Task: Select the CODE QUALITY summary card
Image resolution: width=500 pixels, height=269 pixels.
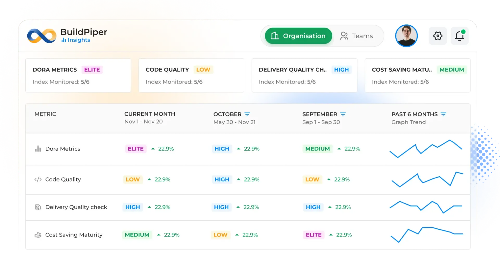Action: [x=191, y=75]
